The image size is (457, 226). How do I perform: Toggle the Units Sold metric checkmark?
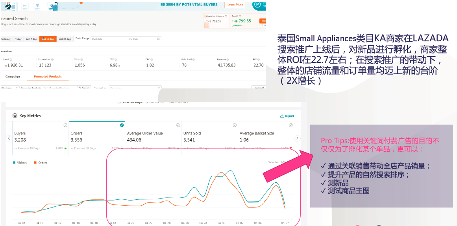tap(234, 125)
